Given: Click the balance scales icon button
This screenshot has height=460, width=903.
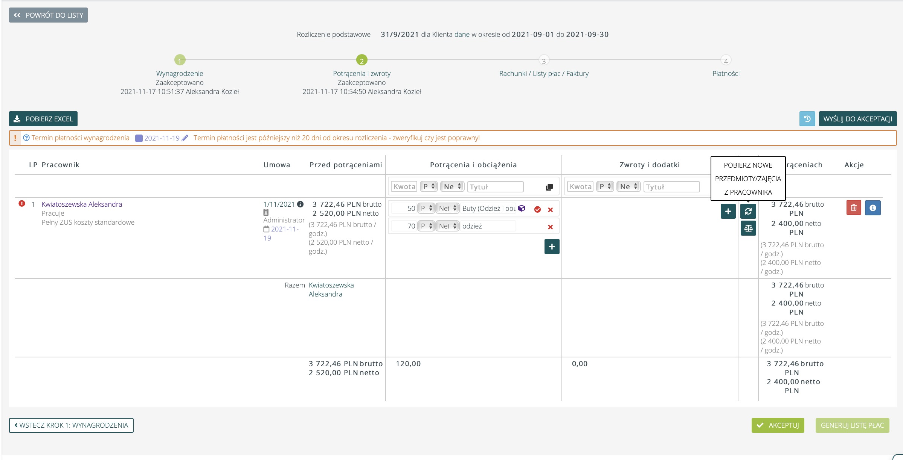Looking at the screenshot, I should coord(748,228).
